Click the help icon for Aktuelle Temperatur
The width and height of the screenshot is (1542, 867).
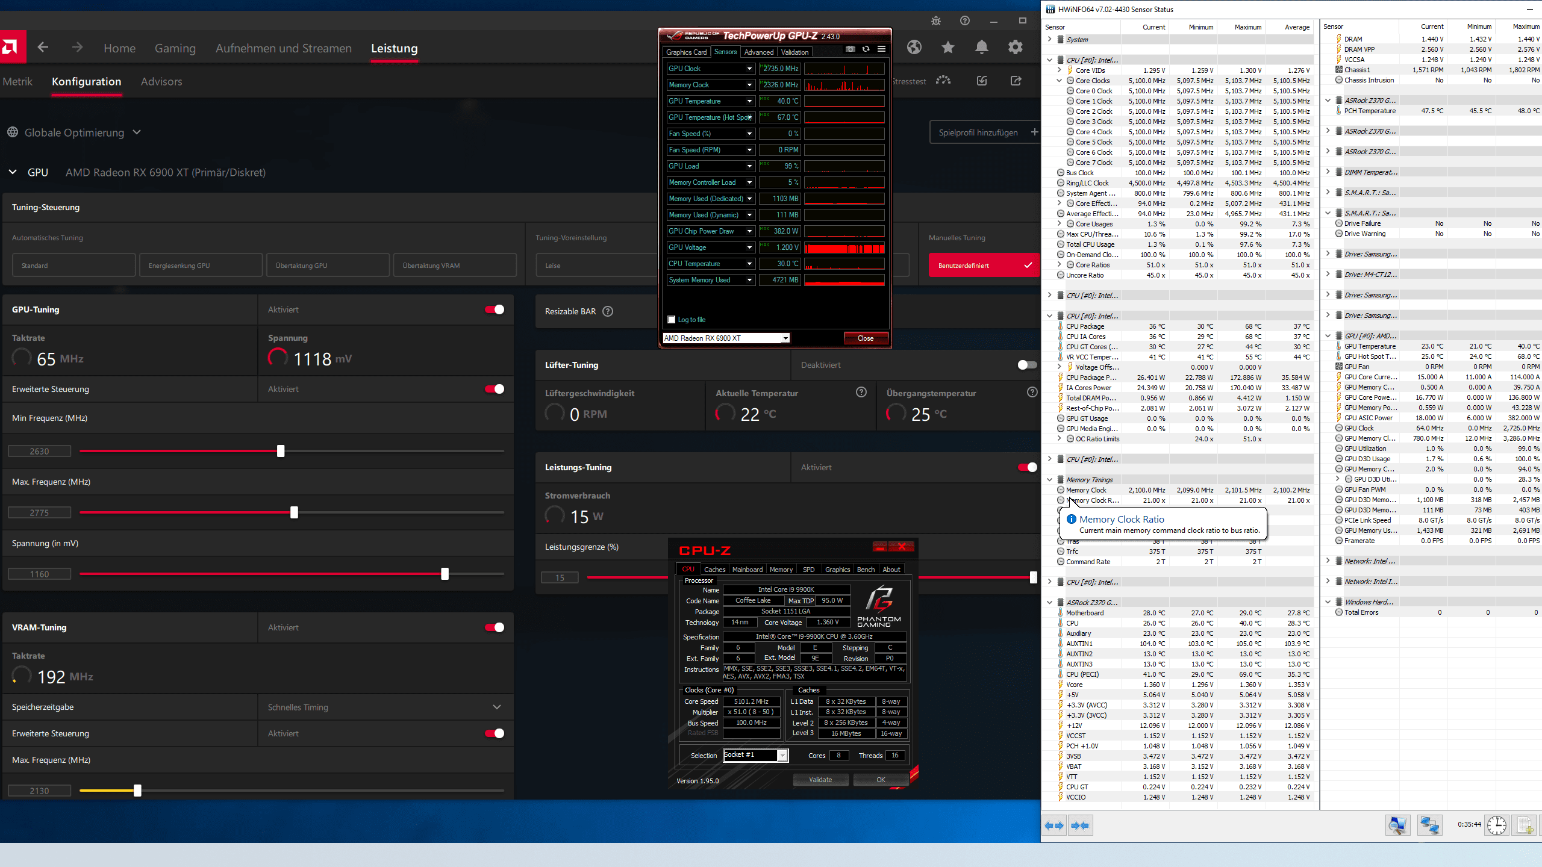(861, 393)
